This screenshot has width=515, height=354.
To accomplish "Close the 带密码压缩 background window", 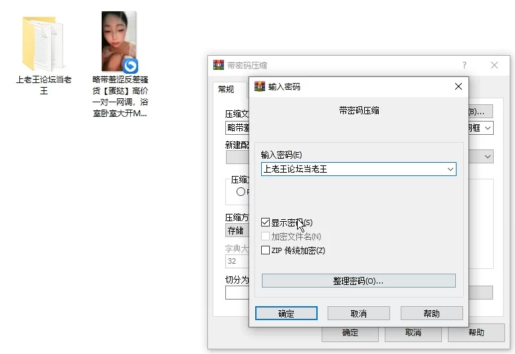I will point(494,65).
